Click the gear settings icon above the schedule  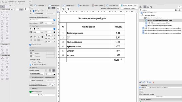click(58, 9)
